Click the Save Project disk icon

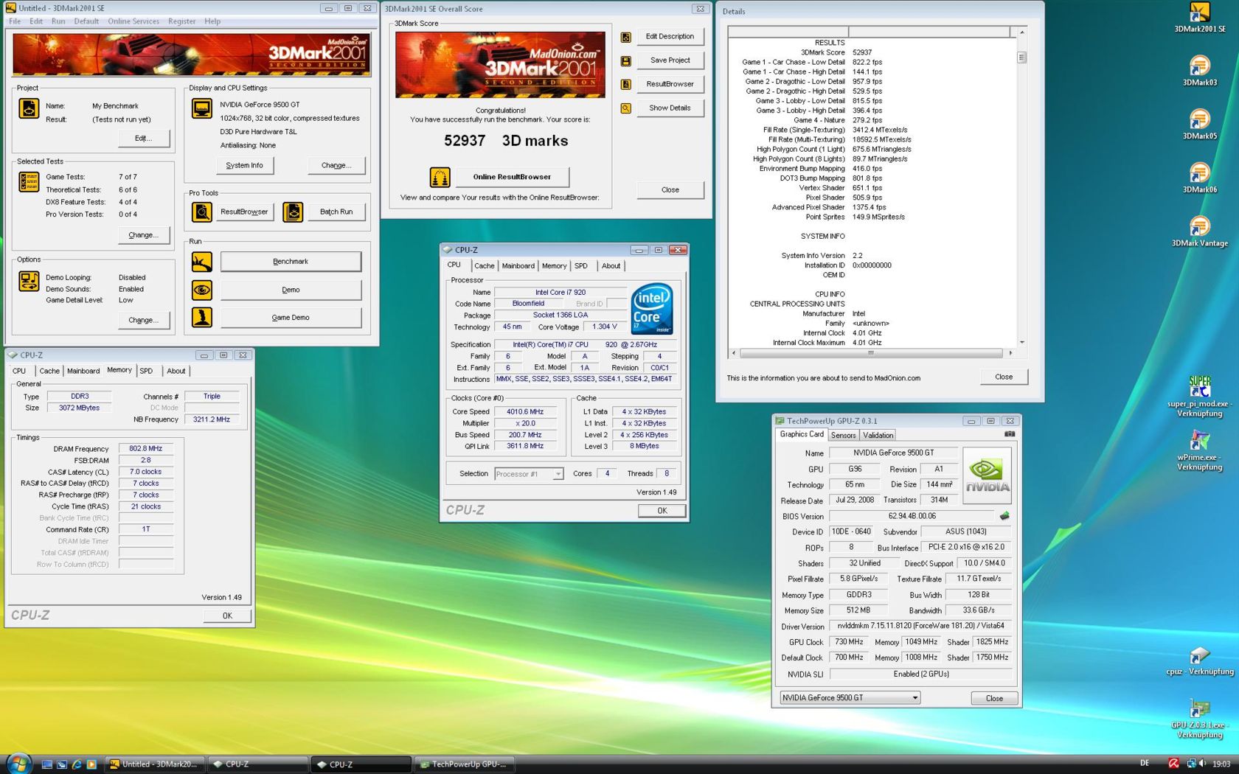(625, 61)
